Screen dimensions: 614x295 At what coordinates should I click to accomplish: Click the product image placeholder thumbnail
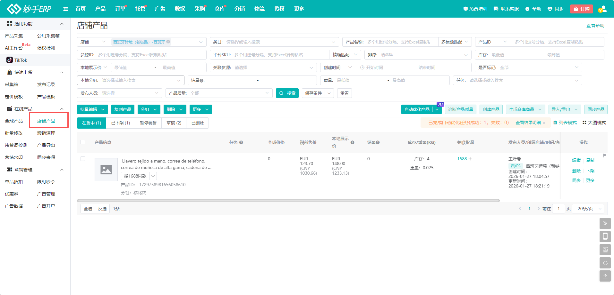106,170
